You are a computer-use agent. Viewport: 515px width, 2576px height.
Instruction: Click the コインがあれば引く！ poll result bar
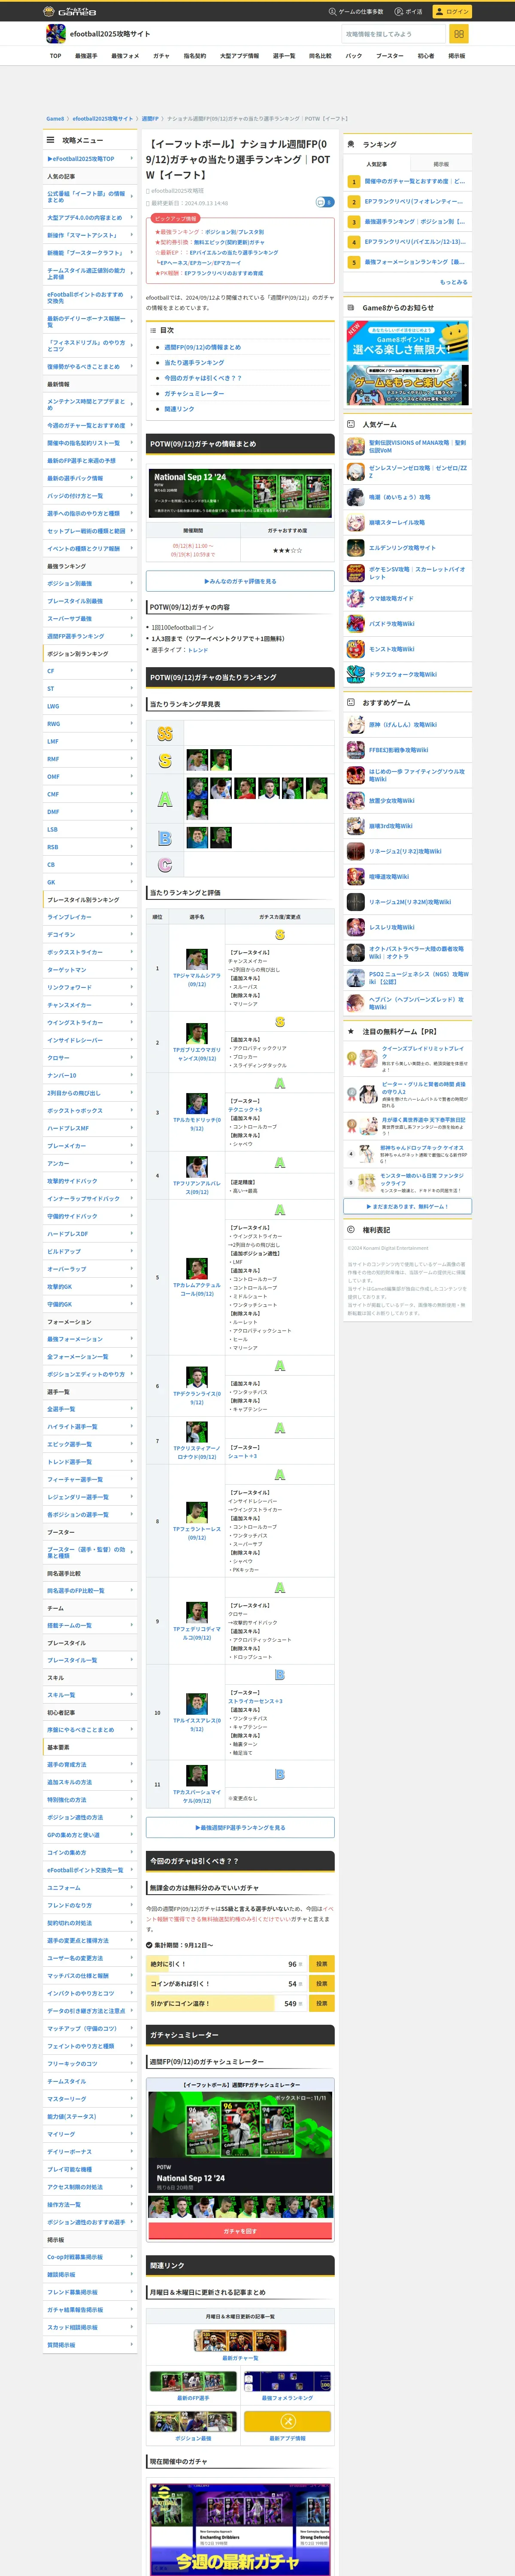(x=226, y=1984)
